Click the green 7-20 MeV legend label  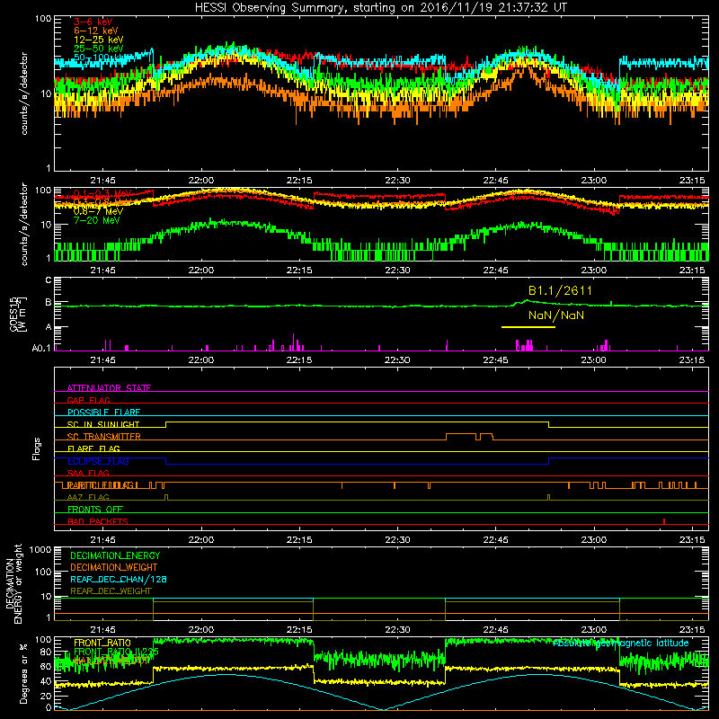coord(96,220)
